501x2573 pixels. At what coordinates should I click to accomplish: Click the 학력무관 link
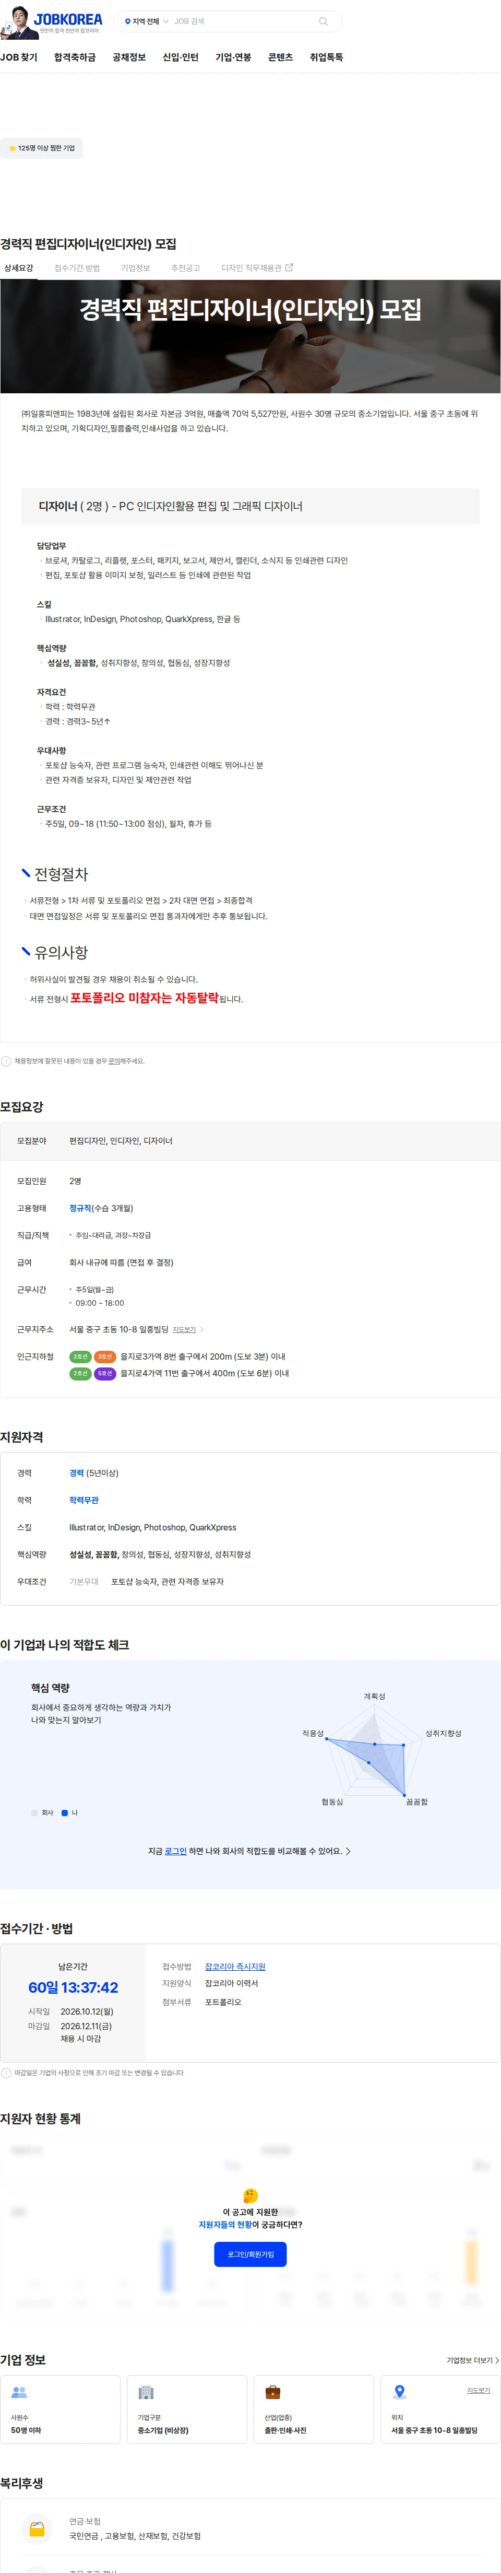click(84, 1499)
